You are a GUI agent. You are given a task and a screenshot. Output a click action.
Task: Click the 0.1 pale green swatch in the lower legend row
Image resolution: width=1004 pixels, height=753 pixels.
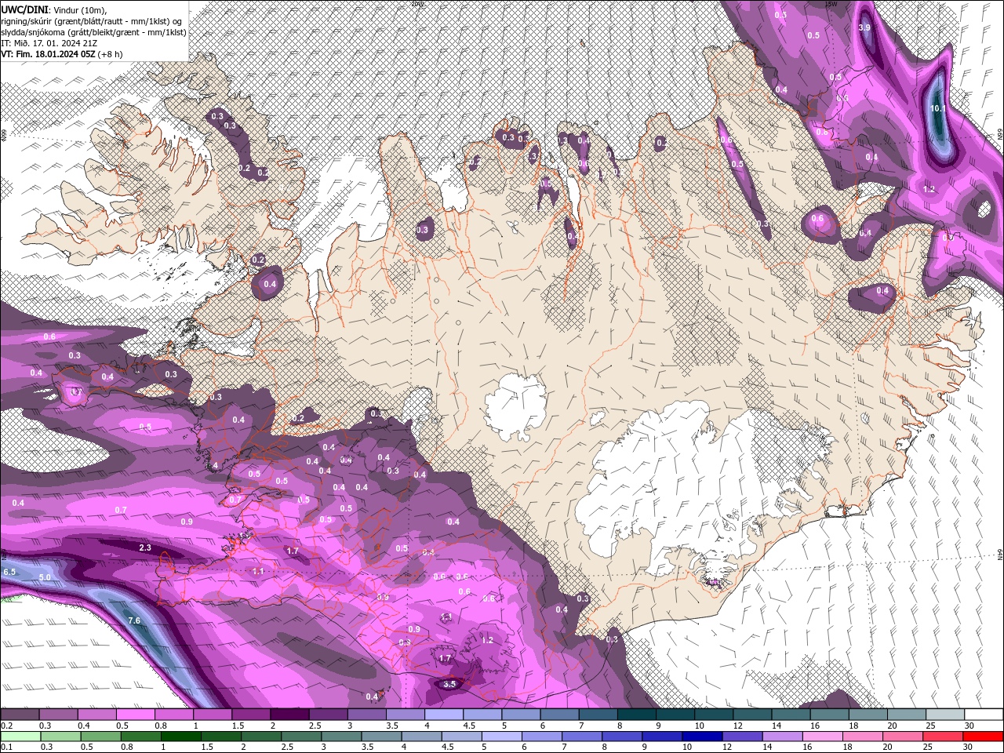[x=21, y=736]
